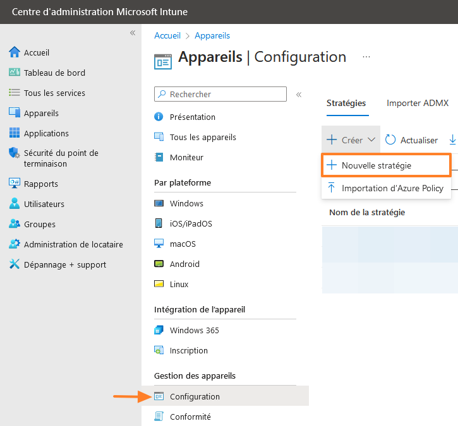Collapse the Appareils submenu panel
The image size is (458, 426).
coord(299,95)
